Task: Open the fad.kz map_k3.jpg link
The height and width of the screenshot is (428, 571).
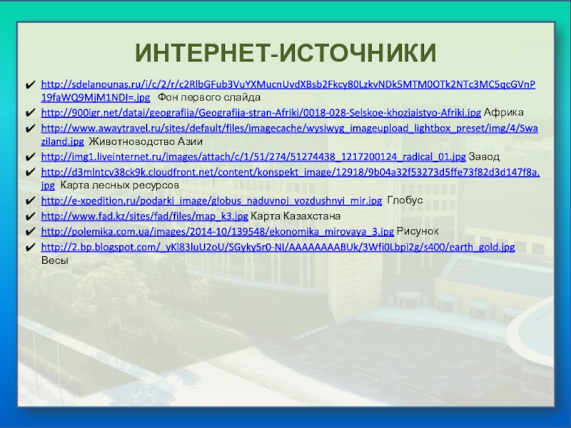Action: [144, 216]
